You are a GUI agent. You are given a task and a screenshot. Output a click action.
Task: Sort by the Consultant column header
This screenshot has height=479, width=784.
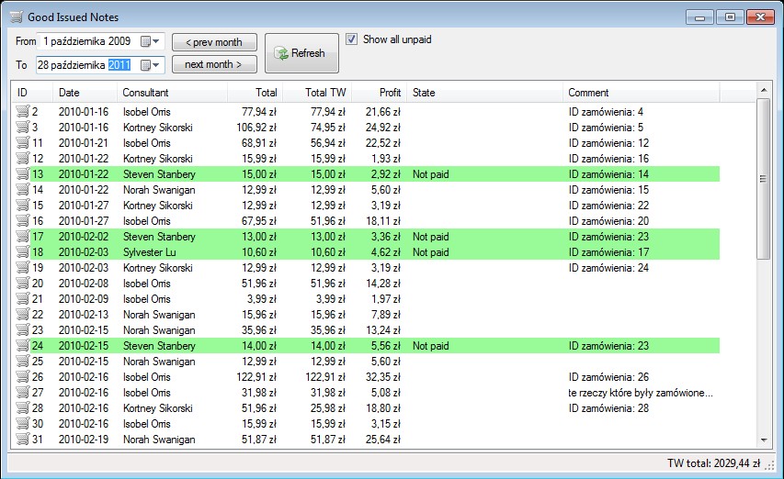coord(172,93)
